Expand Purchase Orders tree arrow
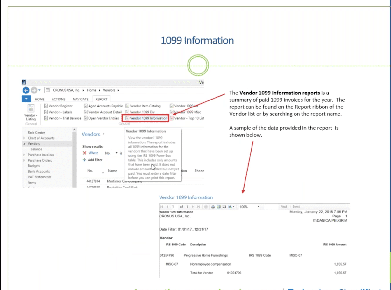Viewport: 391px width, 290px height. 24,160
